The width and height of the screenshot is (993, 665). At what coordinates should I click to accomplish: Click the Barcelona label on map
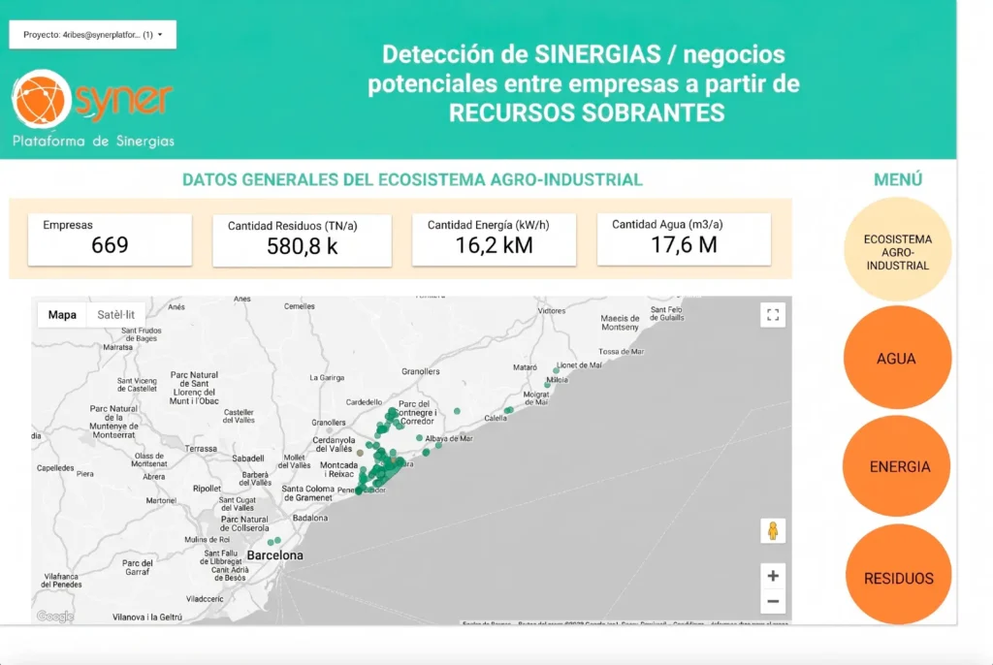click(274, 555)
